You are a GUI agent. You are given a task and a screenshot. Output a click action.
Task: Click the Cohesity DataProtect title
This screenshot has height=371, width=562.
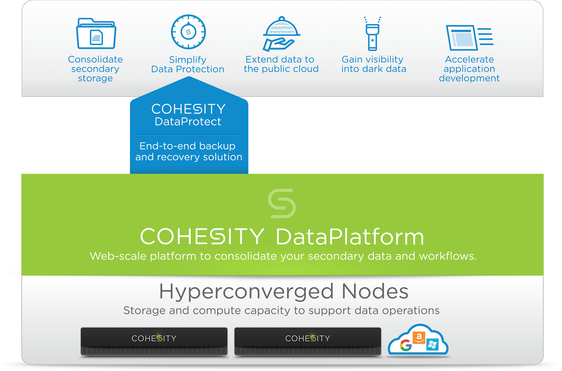[188, 115]
